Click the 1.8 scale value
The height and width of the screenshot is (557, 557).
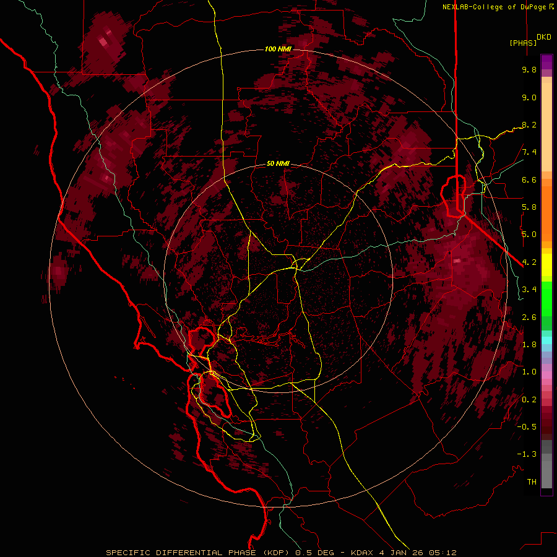point(529,345)
